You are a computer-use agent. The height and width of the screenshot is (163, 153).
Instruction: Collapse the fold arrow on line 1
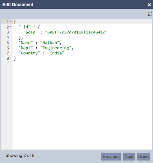(11, 22)
